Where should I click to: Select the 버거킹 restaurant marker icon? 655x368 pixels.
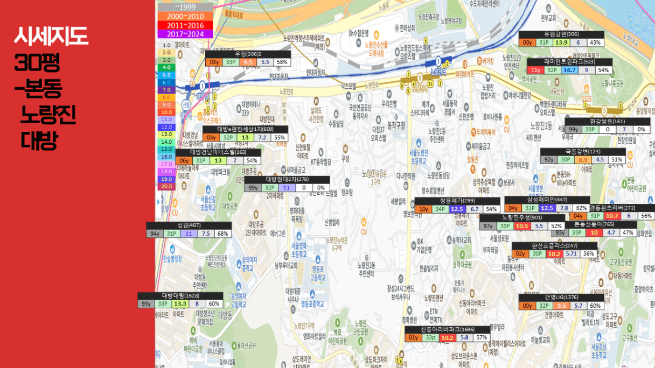point(479,61)
